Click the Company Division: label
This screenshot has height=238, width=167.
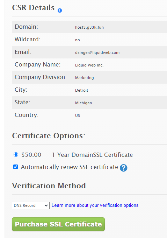(41, 77)
